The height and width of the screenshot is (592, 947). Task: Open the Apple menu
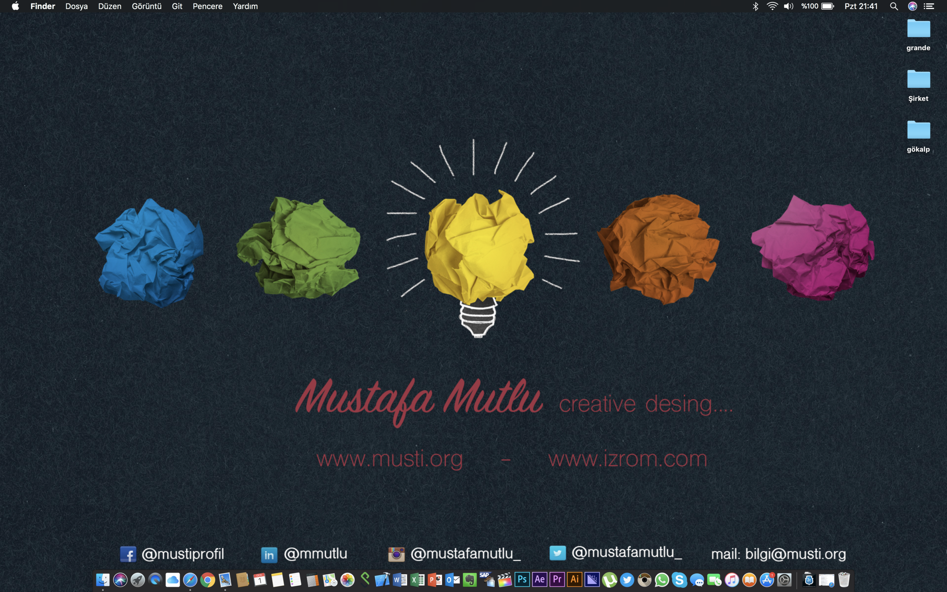15,6
